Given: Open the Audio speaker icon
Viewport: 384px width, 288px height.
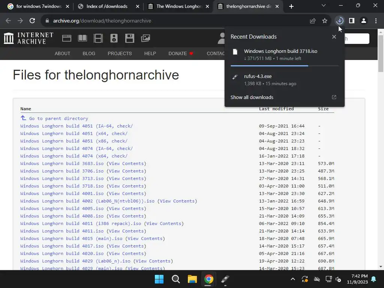Looking at the screenshot, I should click(114, 38).
